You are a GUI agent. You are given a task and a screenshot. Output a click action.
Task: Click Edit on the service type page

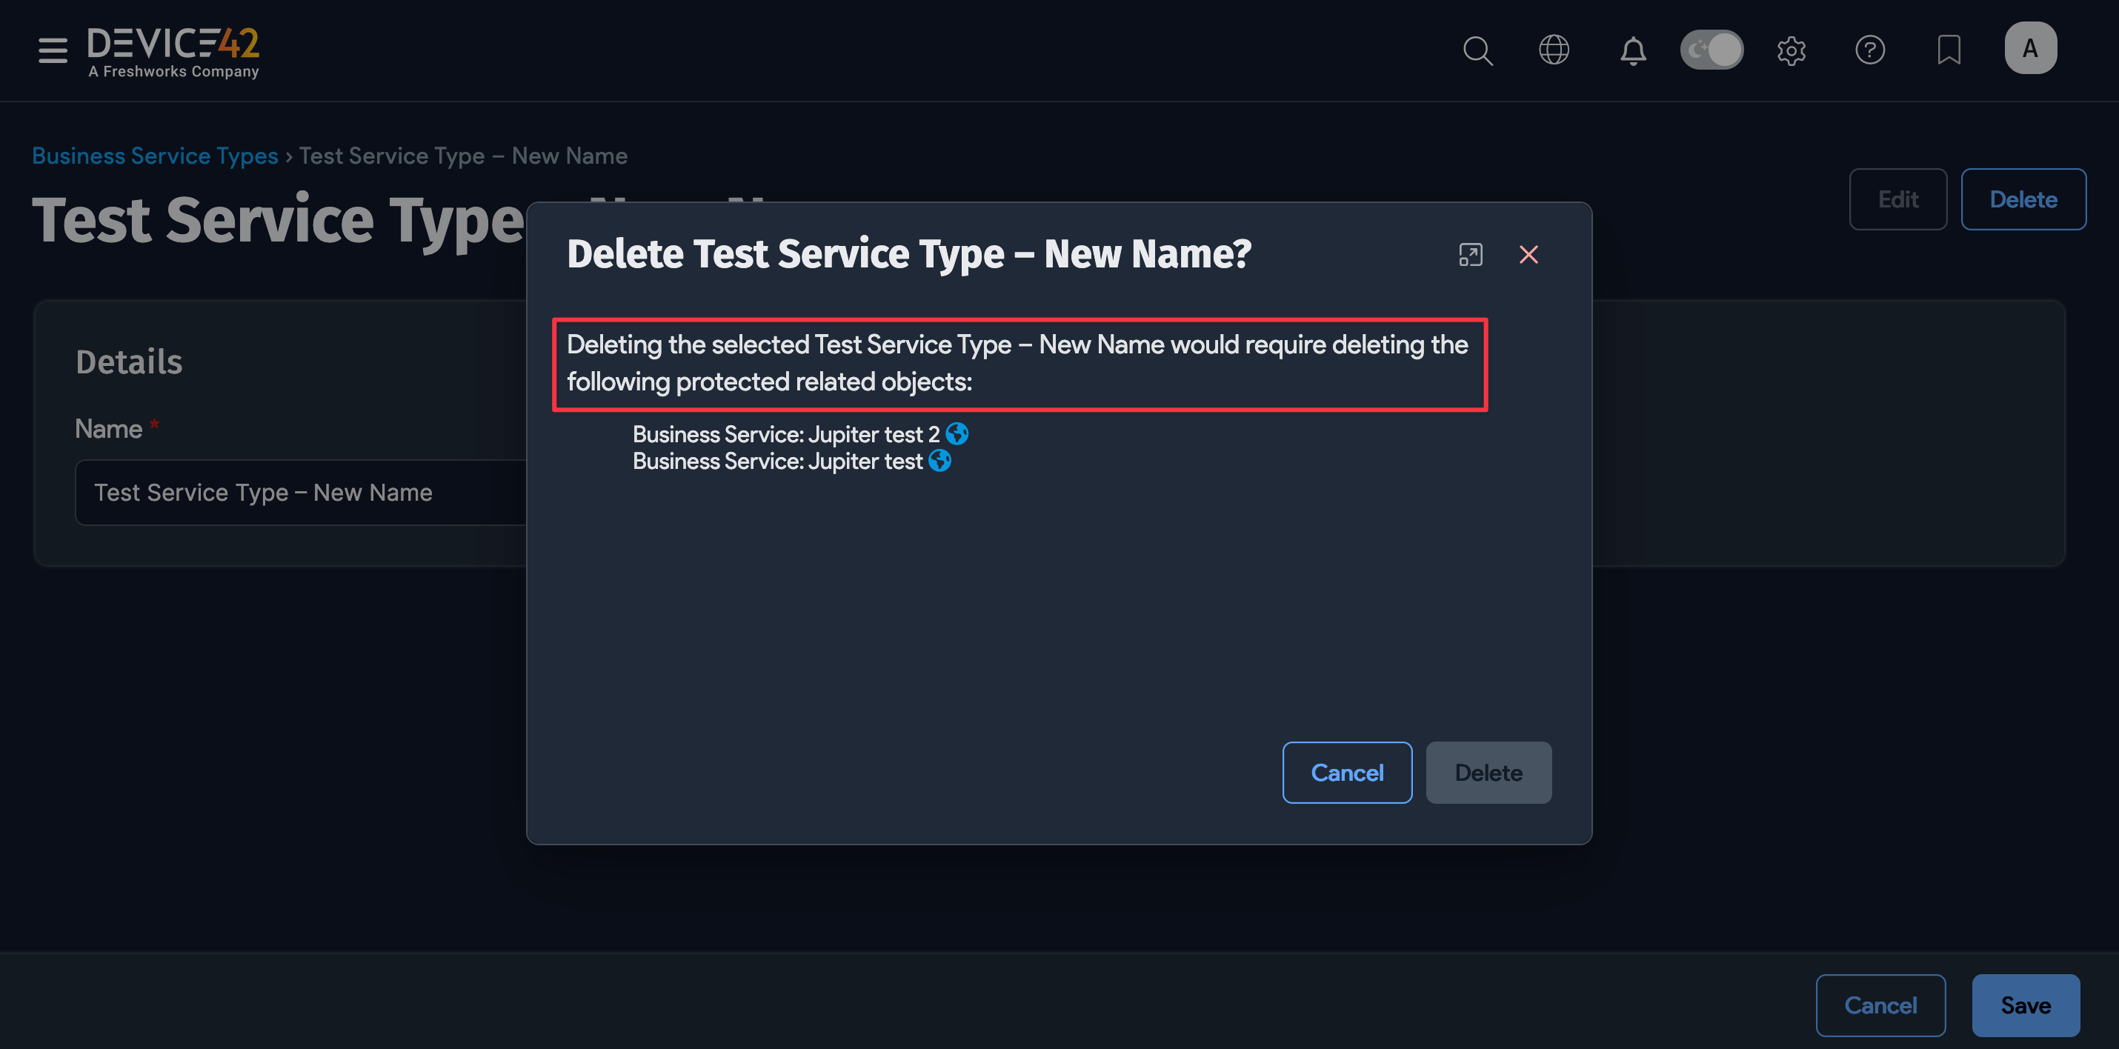[x=1897, y=199]
